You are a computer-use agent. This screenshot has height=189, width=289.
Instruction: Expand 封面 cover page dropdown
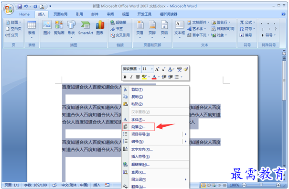[x=20, y=22]
